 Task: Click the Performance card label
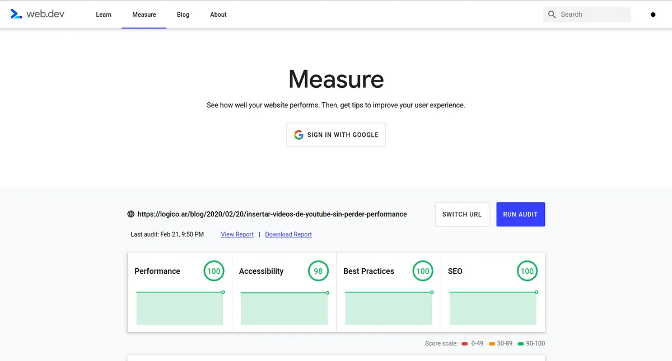coord(157,271)
